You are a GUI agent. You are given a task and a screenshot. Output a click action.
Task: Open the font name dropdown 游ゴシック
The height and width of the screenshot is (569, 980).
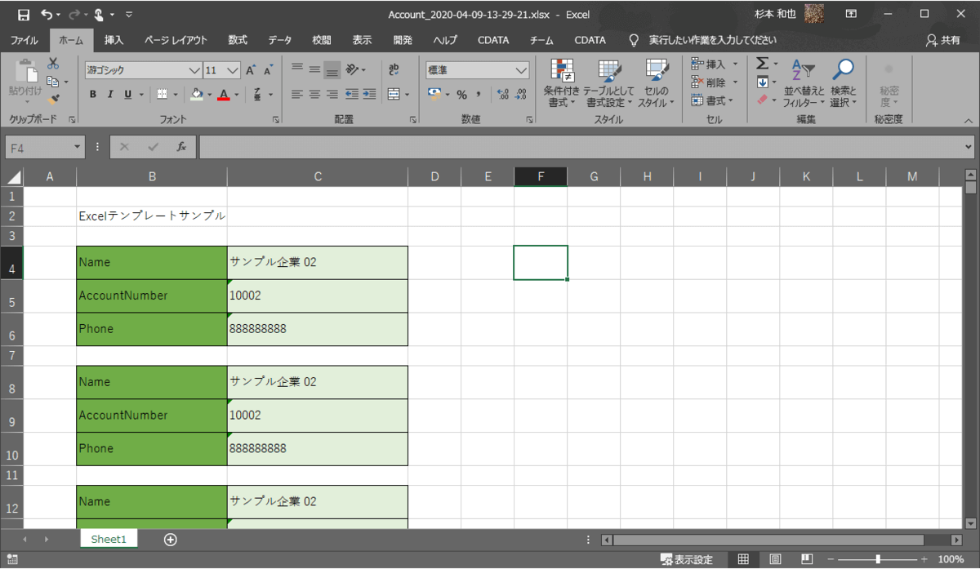[194, 70]
